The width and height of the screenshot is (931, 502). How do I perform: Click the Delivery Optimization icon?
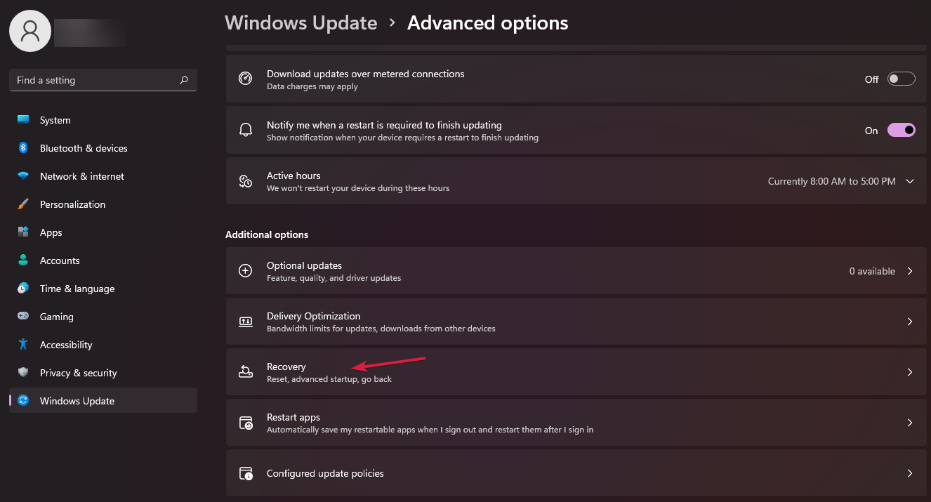[245, 321]
